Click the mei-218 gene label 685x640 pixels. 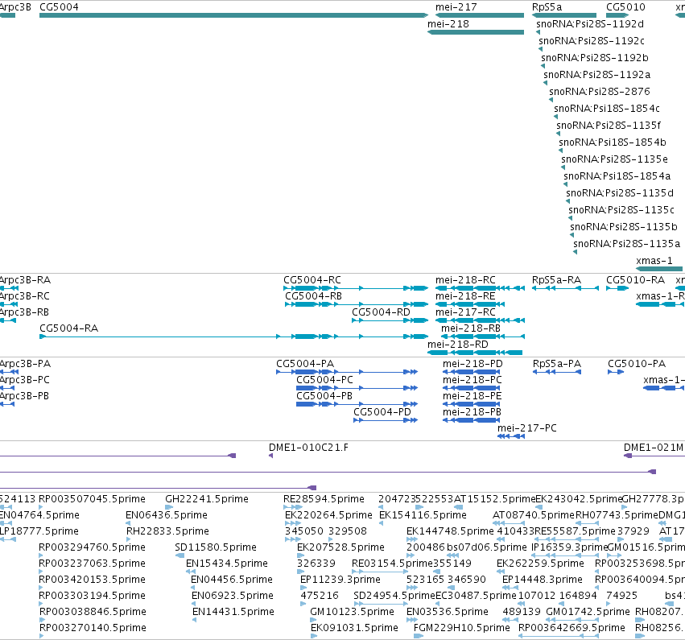[448, 24]
